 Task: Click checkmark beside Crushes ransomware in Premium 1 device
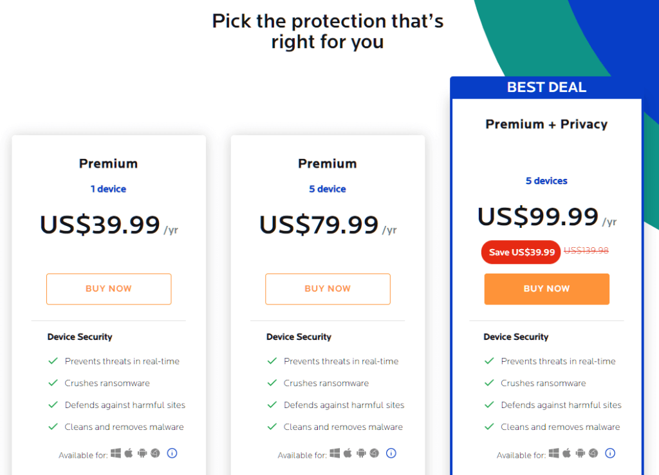coord(53,383)
